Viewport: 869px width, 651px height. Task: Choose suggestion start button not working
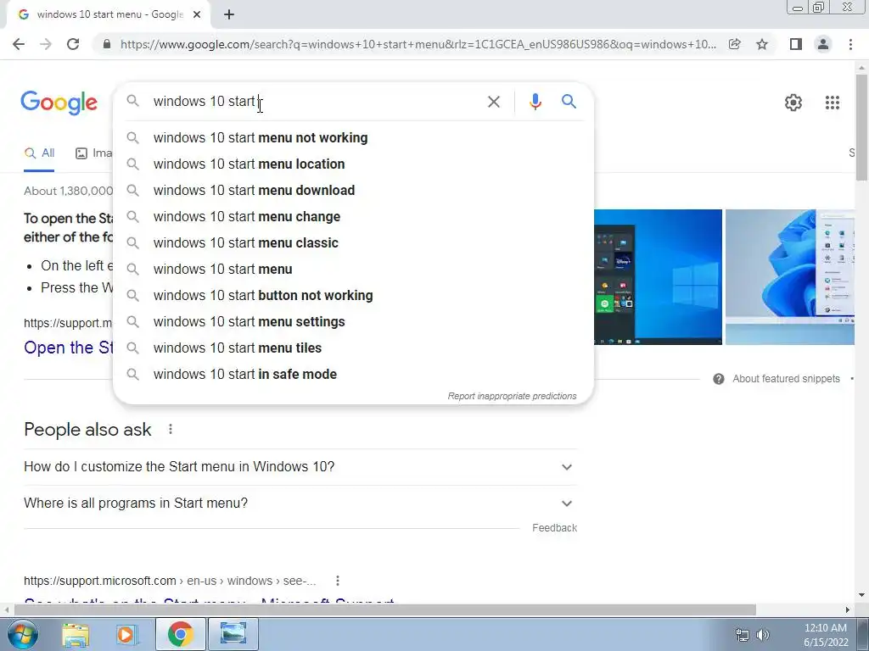(x=353, y=296)
